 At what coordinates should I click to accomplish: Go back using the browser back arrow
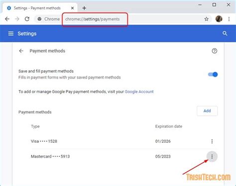pyautogui.click(x=7, y=19)
